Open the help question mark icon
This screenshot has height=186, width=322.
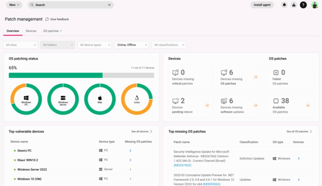(x=303, y=5)
